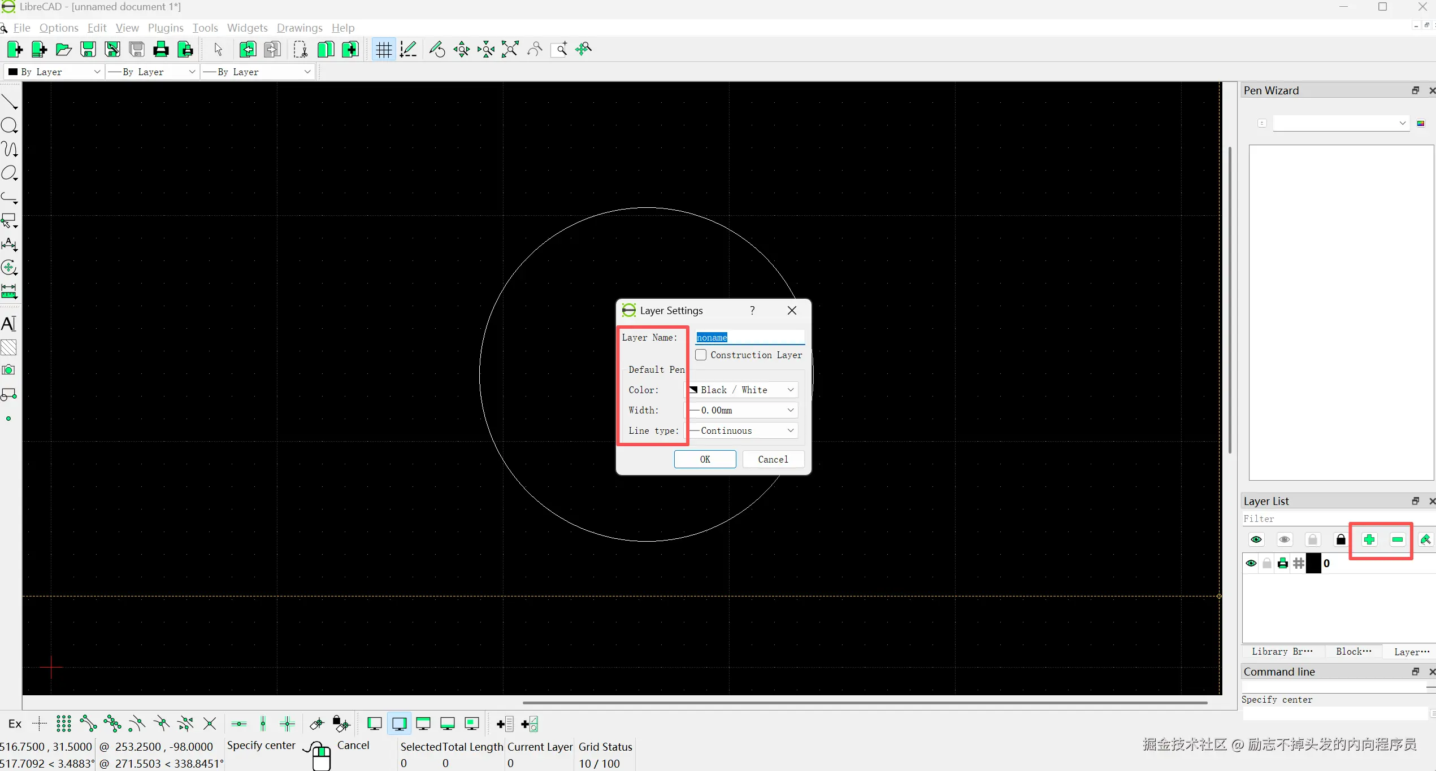
Task: Select the Line tool in left toolbar
Action: [x=10, y=102]
